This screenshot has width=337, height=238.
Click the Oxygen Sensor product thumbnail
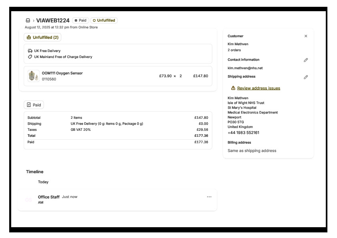[x=33, y=76]
